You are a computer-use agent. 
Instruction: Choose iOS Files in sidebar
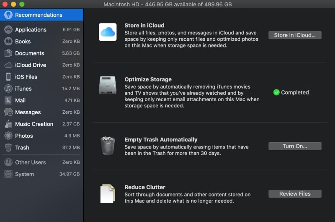click(26, 77)
